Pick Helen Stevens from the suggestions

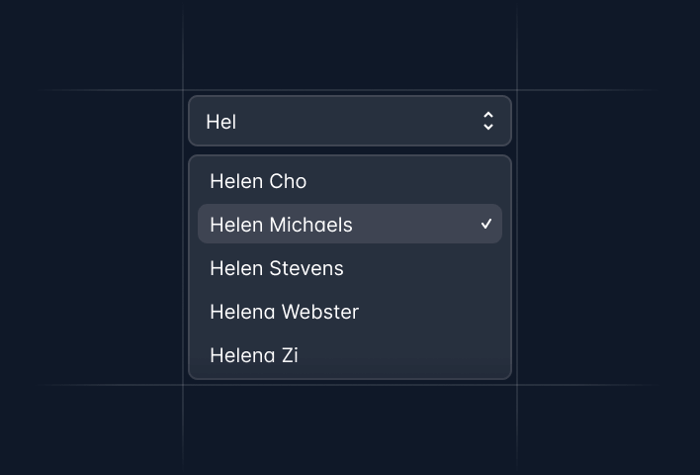point(277,268)
